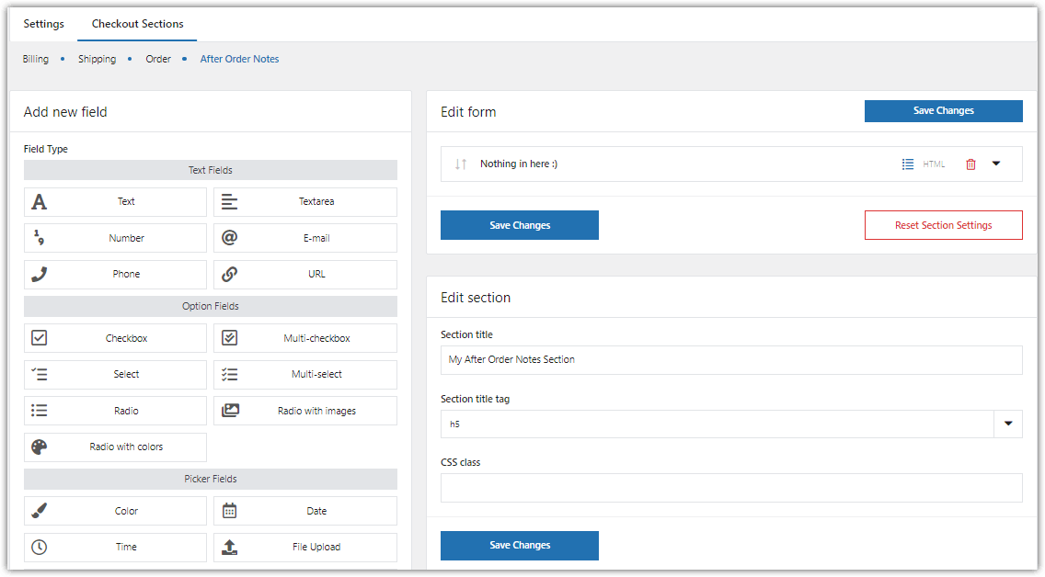The image size is (1045, 577).
Task: Click the Radio bullet list icon
Action: [40, 411]
